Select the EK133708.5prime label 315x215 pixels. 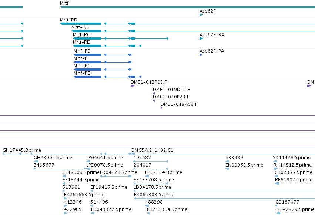[154, 180]
